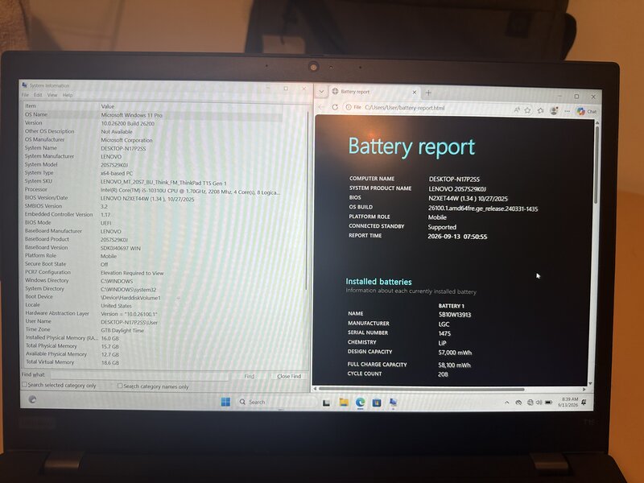The width and height of the screenshot is (644, 483).
Task: Open the Favorites list in Edge
Action: click(x=540, y=110)
